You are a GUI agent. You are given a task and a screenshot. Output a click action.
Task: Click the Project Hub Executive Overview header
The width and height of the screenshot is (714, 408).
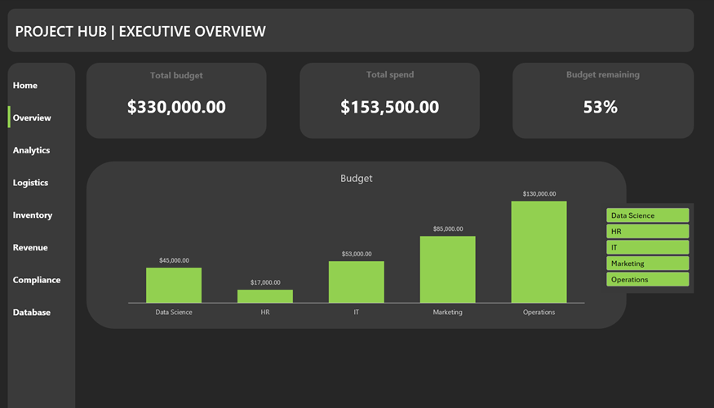click(x=140, y=32)
